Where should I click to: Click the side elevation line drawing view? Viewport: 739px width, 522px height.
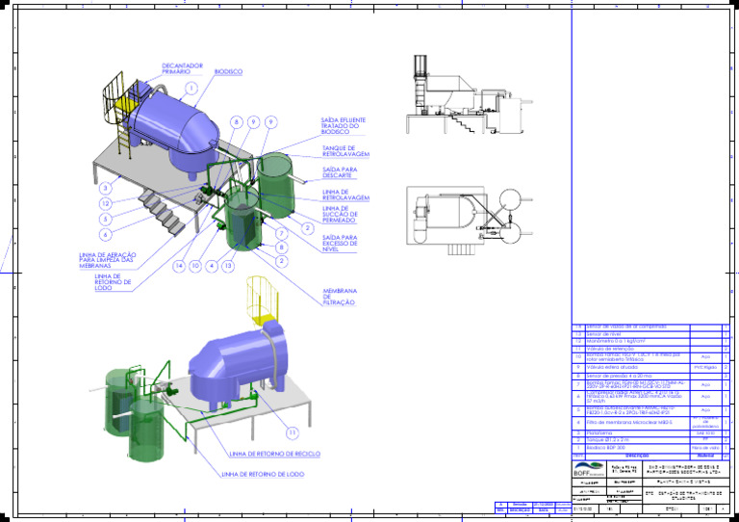pos(470,94)
